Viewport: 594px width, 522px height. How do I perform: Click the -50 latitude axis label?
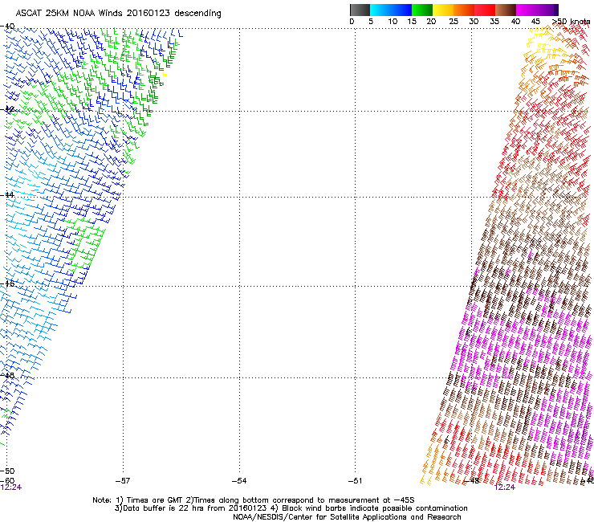coord(7,471)
